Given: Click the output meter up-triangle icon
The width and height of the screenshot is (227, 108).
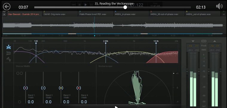Looking at the screenshot, I should [214, 41].
